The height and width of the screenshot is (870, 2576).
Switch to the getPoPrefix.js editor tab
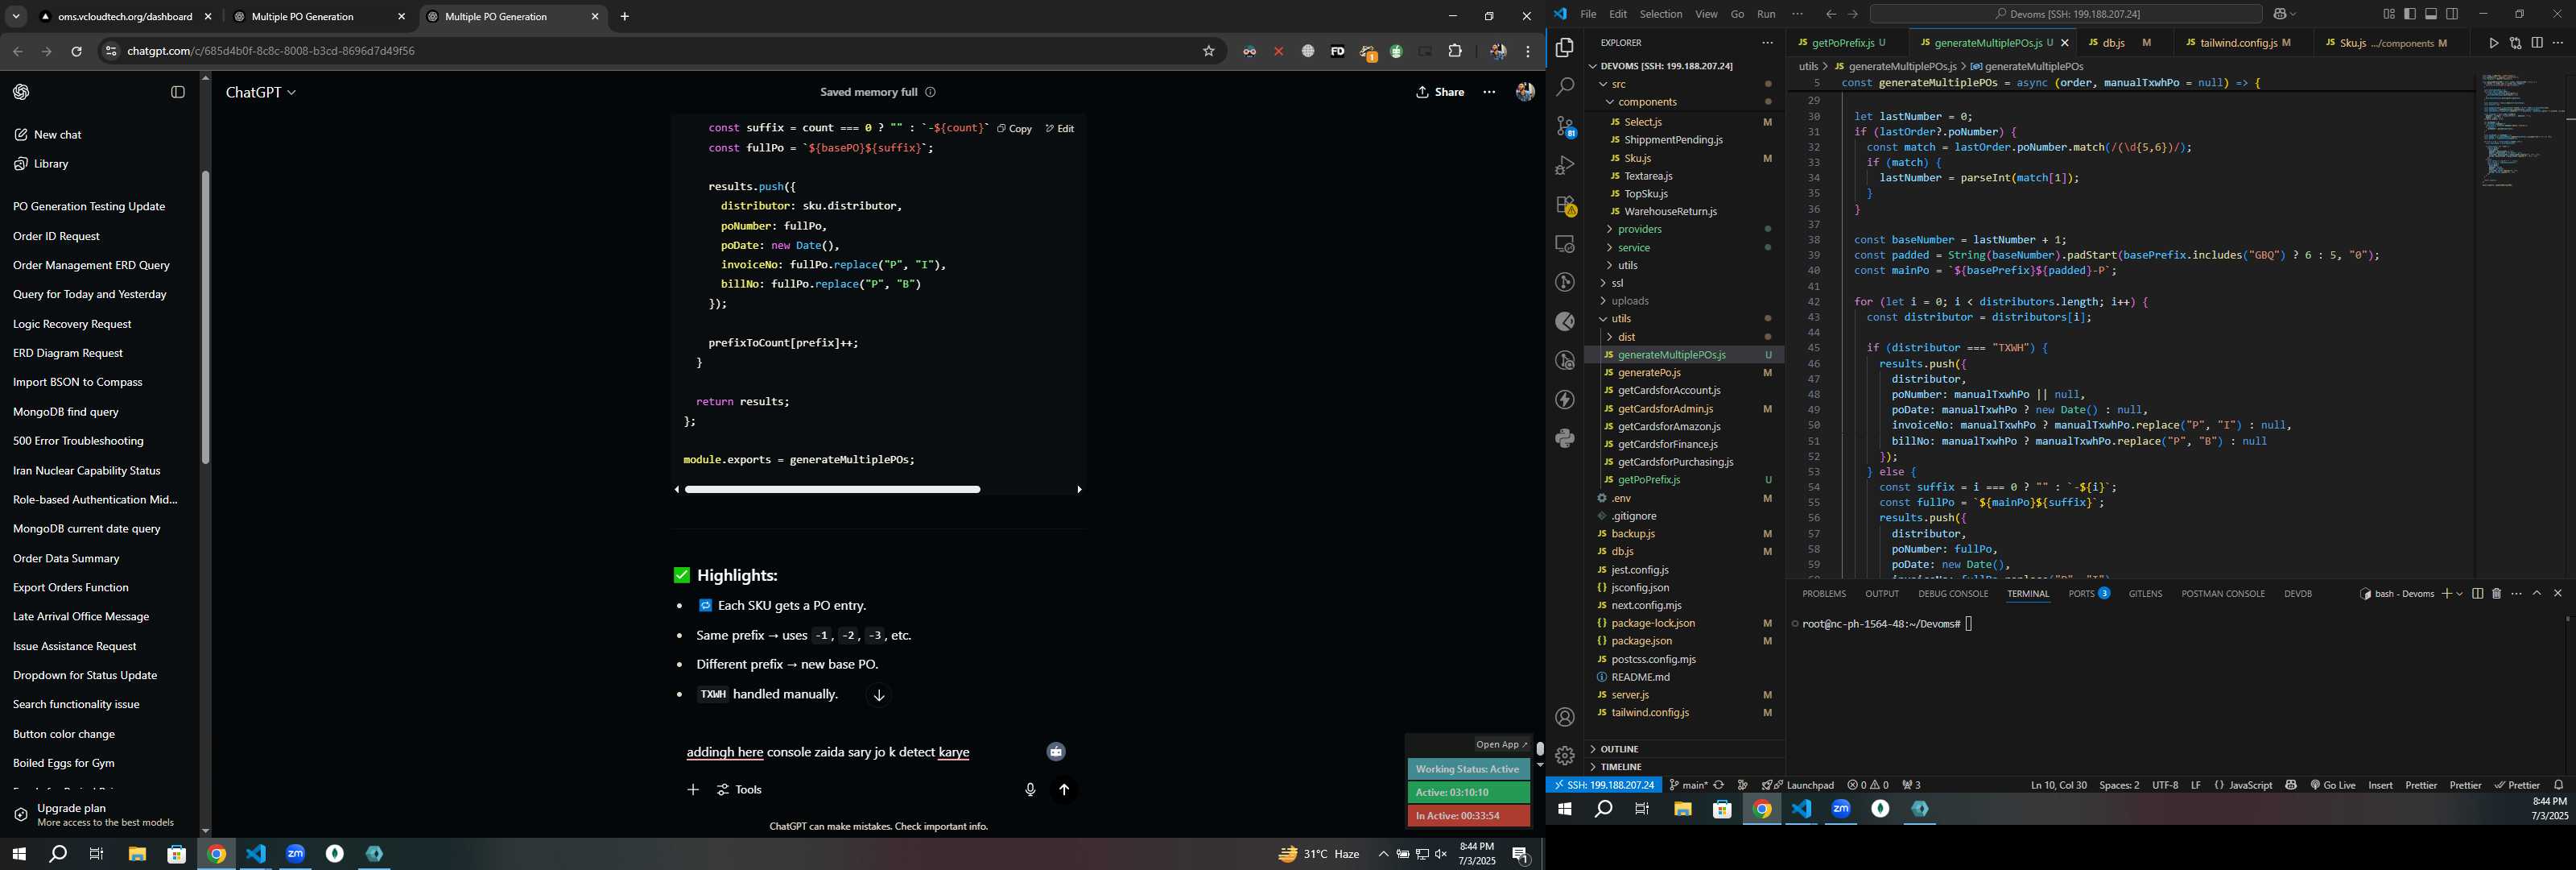(1848, 43)
